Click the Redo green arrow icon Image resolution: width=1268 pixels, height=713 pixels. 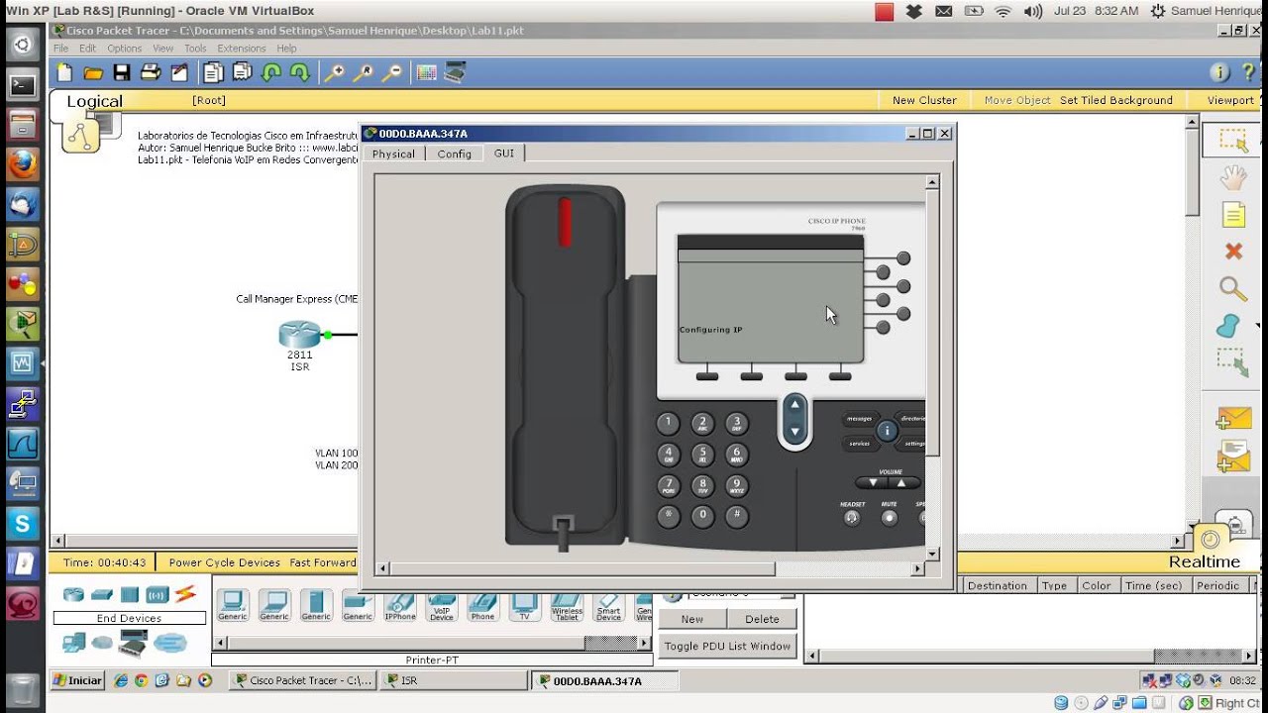(x=300, y=72)
